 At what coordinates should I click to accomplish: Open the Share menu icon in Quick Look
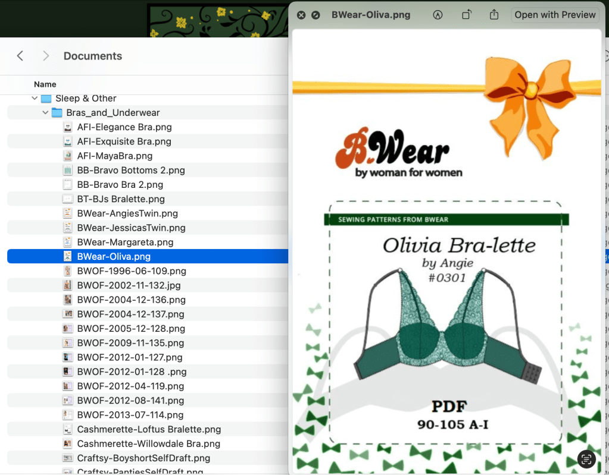(x=494, y=15)
